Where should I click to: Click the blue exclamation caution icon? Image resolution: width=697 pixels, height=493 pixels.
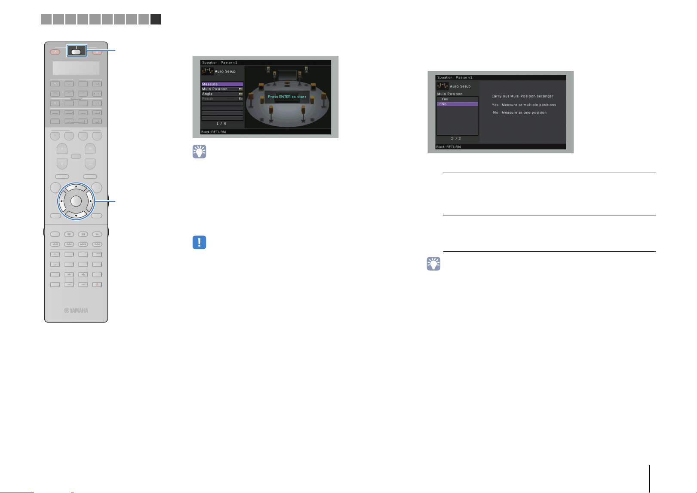pyautogui.click(x=199, y=242)
